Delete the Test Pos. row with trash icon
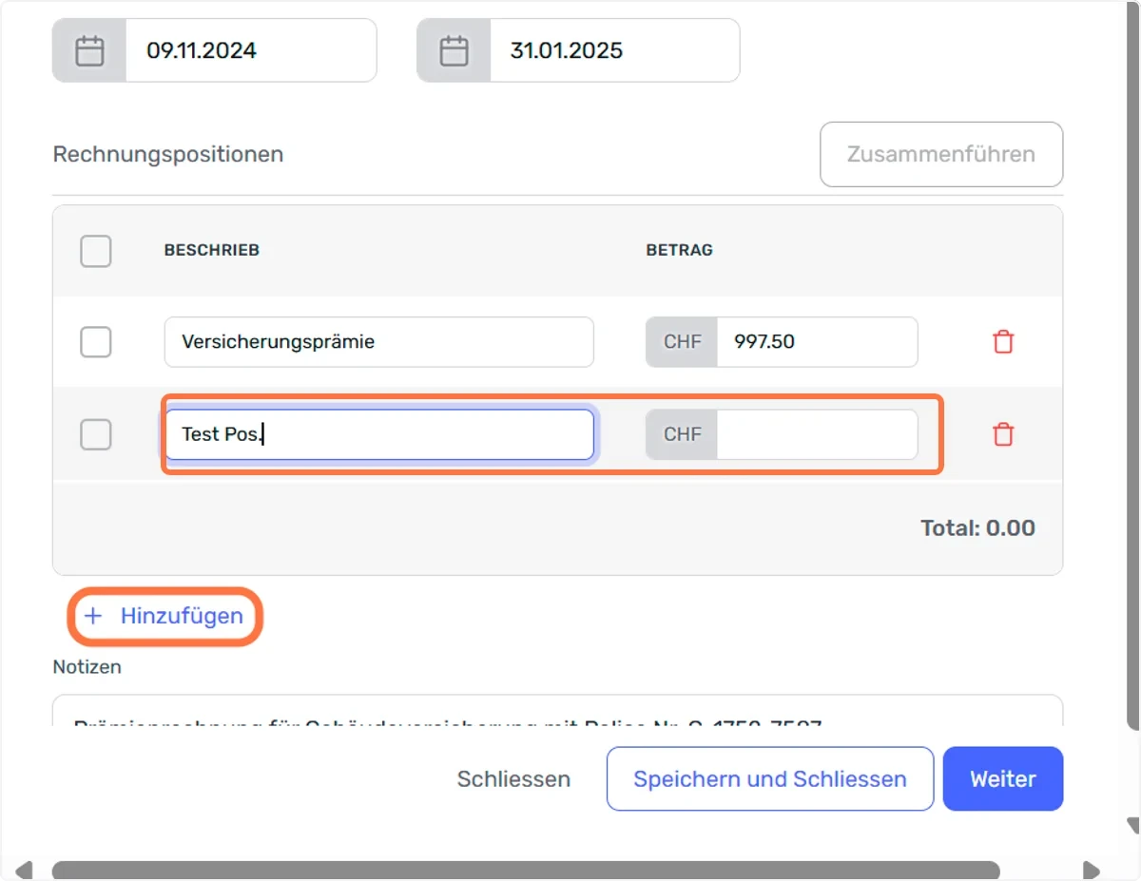The height and width of the screenshot is (881, 1141). tap(1003, 435)
